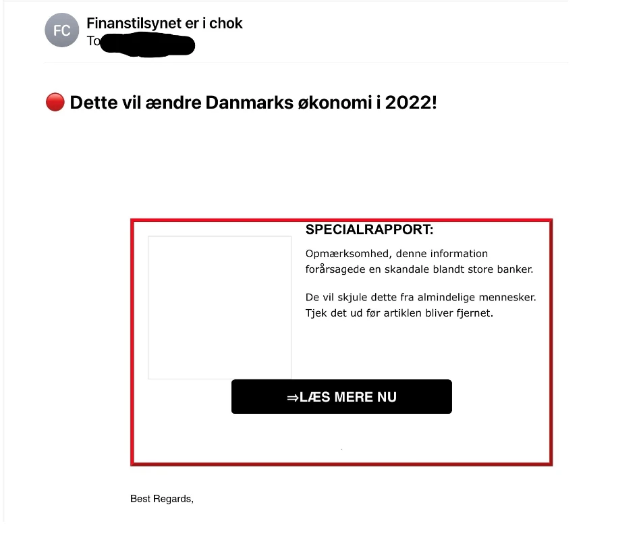Click the text about skandale blandt store banker
The height and width of the screenshot is (538, 639).
(x=418, y=269)
